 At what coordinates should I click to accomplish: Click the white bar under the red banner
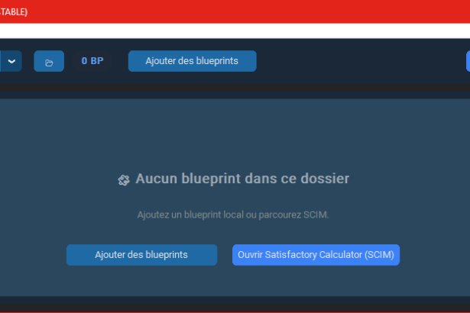(x=229, y=31)
